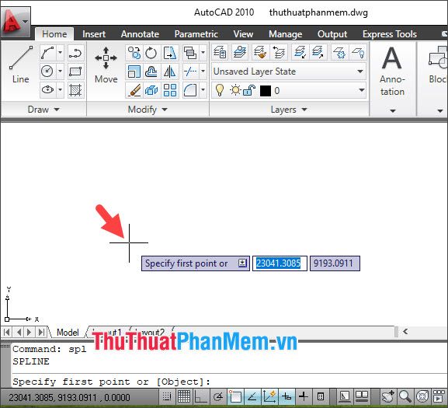Expand the Modify panel
448x408 pixels.
tap(148, 110)
